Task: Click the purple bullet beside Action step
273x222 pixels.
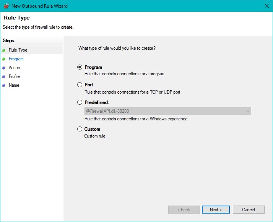Action: coord(4,68)
